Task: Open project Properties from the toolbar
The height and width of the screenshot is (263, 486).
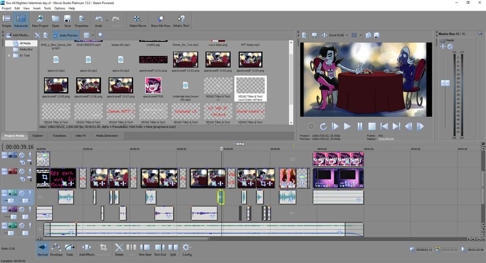Action: coord(82,21)
